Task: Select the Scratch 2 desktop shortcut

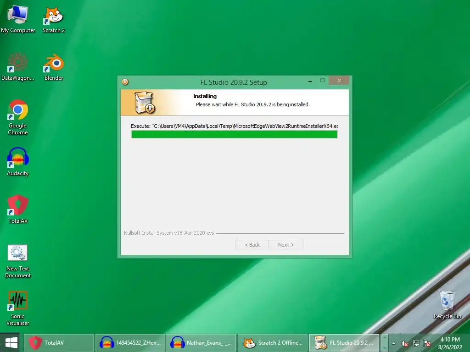Action: click(54, 19)
